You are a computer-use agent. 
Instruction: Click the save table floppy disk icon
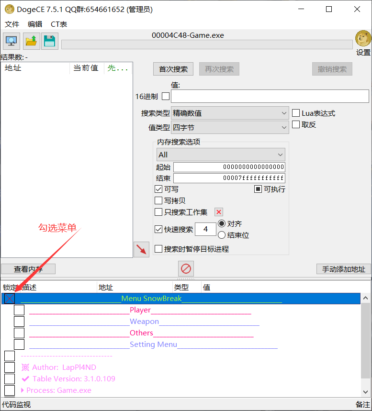coord(49,41)
